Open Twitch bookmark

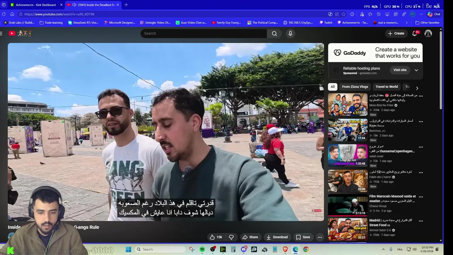(x=325, y=23)
